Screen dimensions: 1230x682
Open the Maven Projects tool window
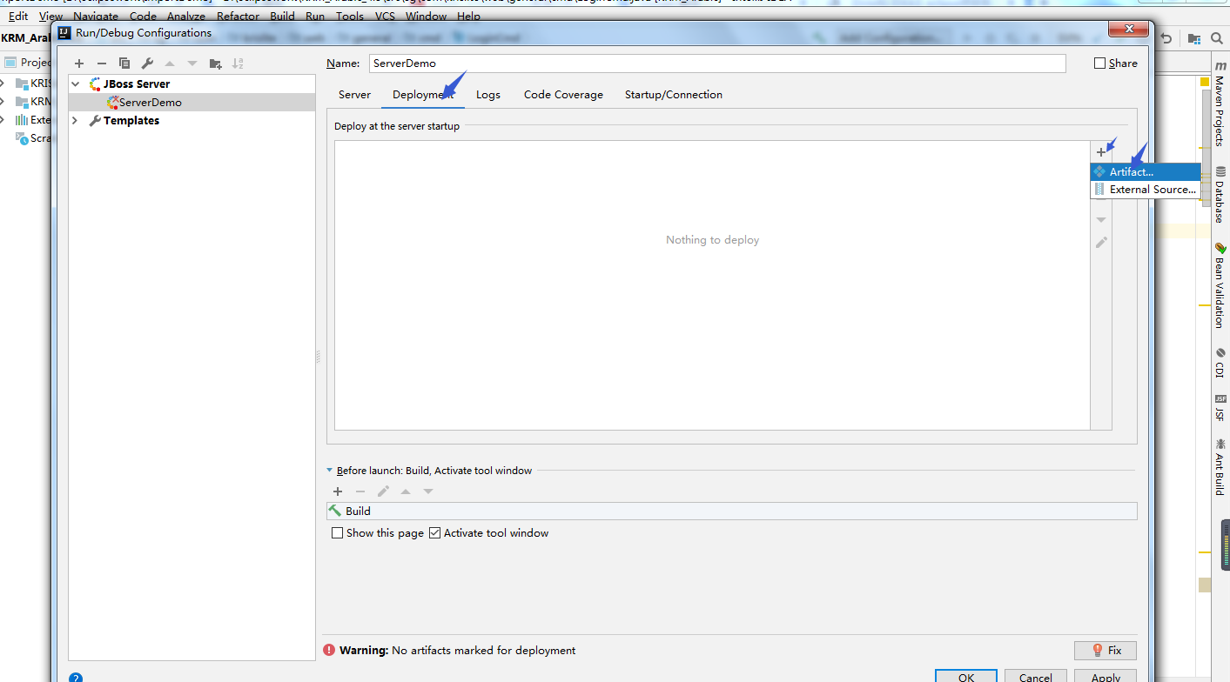(1220, 104)
